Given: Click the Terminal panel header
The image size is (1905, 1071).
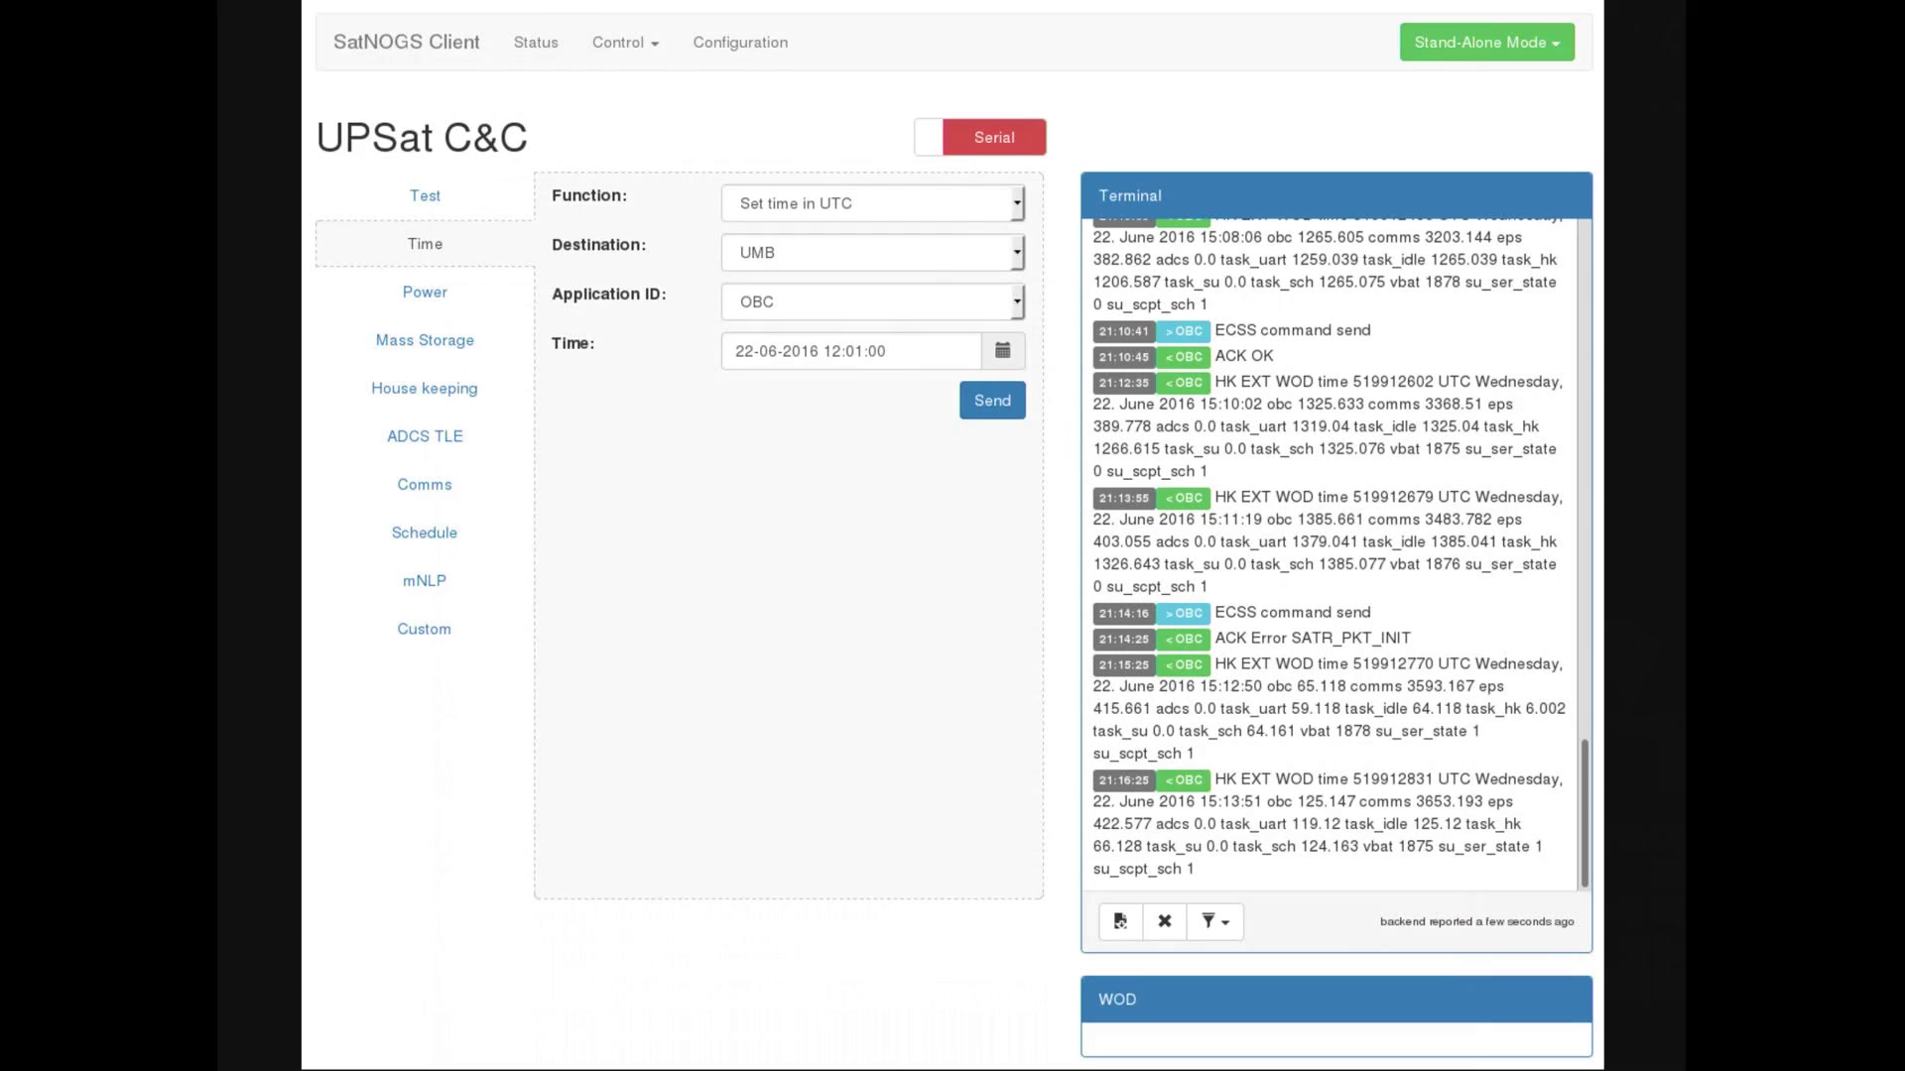Looking at the screenshot, I should pos(1336,196).
